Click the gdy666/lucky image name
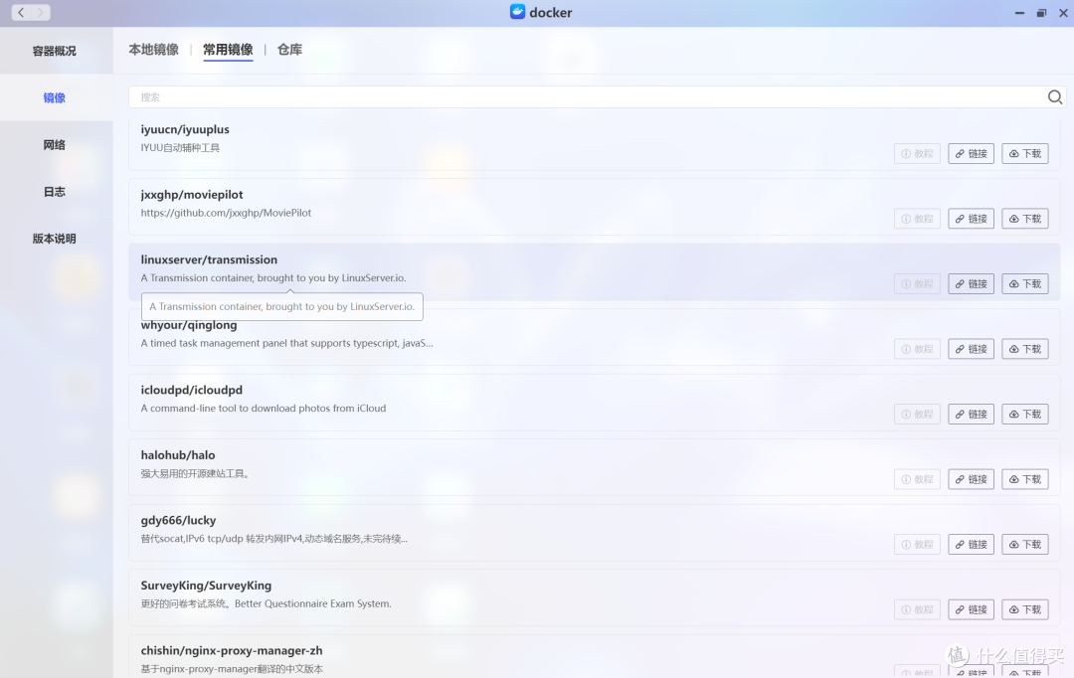This screenshot has height=678, width=1074. (x=178, y=520)
